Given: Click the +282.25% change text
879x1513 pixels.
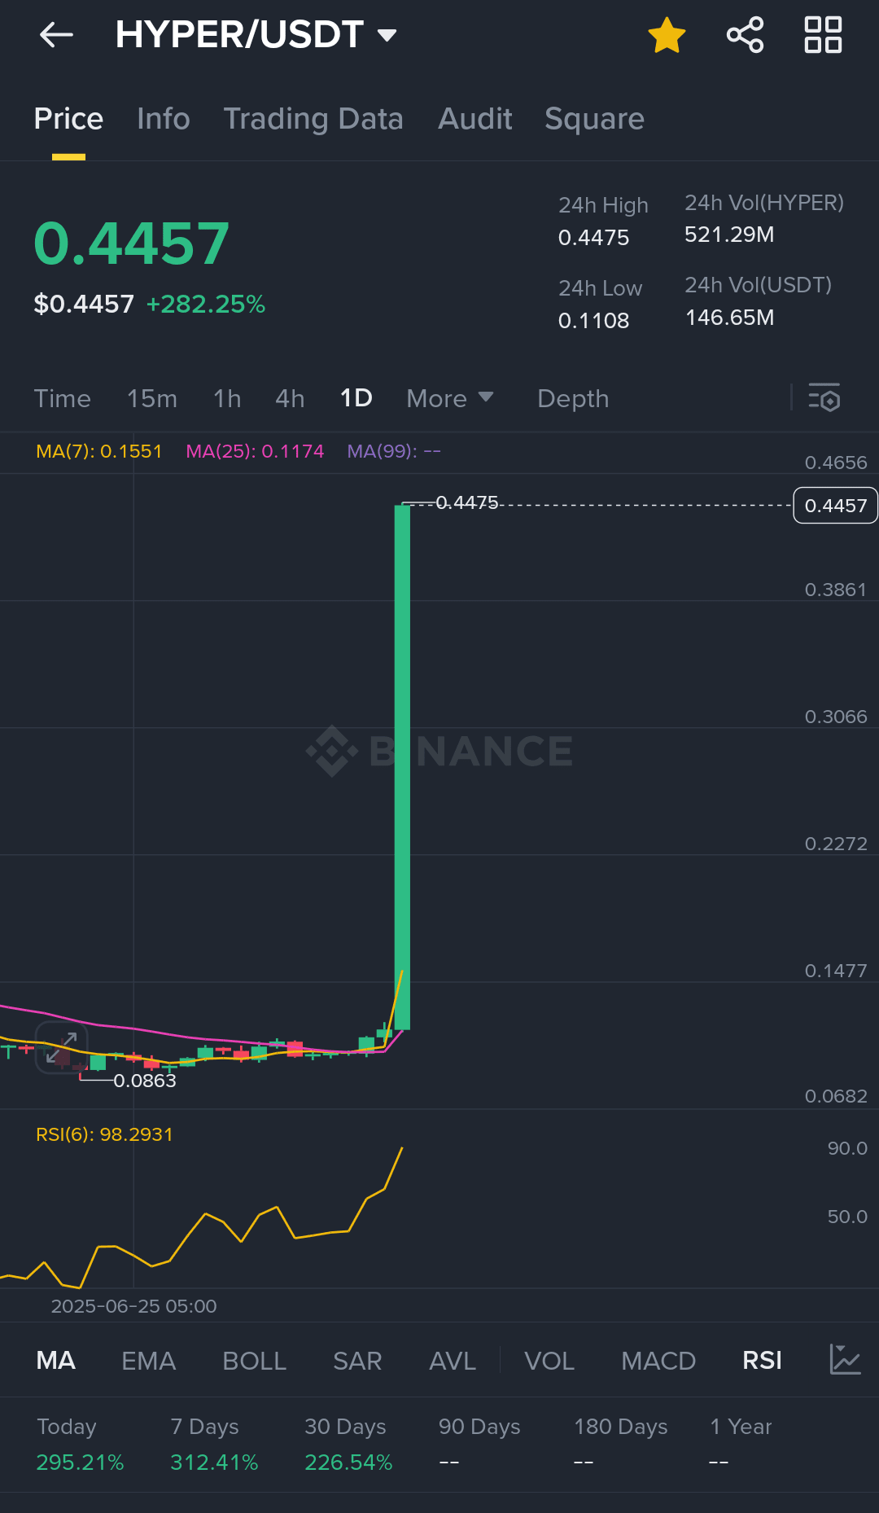Looking at the screenshot, I should 206,305.
